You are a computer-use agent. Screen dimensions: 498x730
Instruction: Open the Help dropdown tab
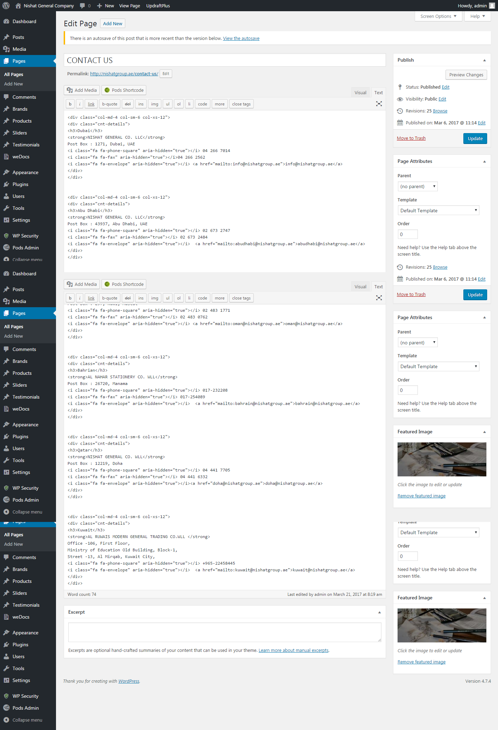tap(477, 16)
